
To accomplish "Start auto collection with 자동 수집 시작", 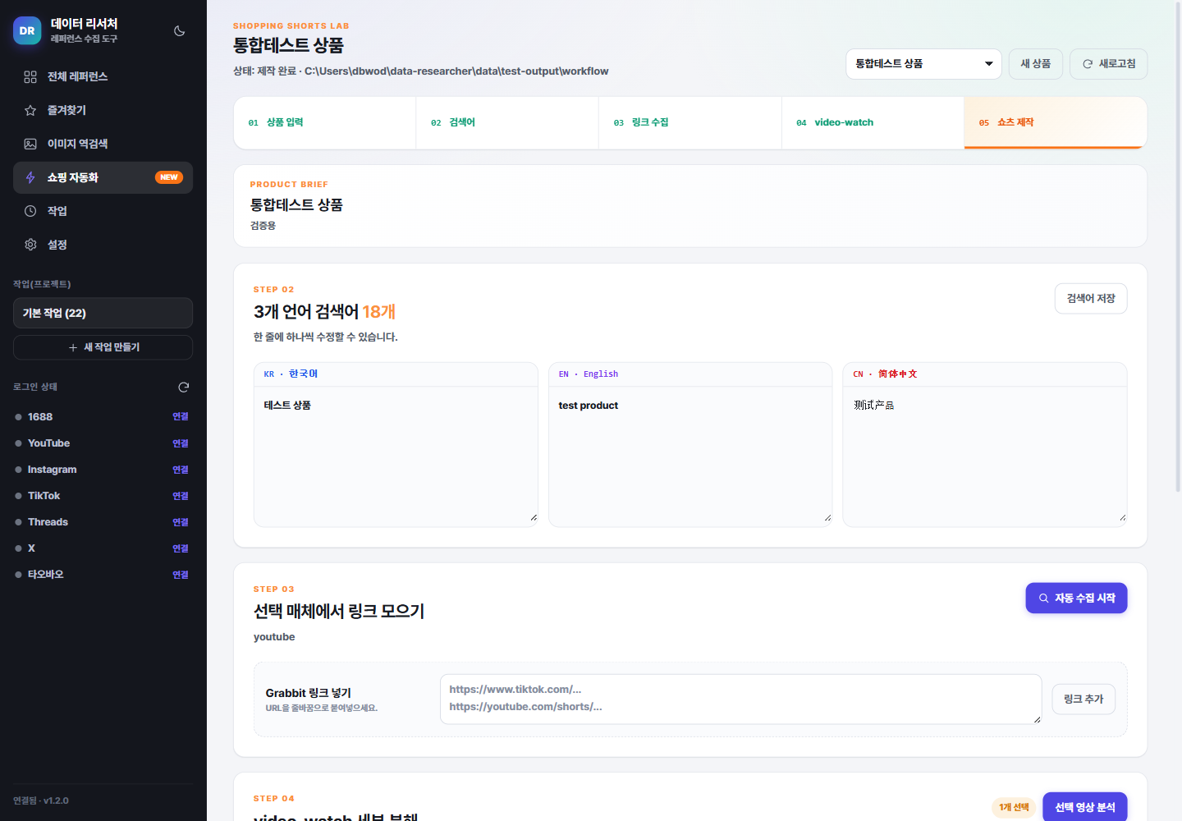I will [x=1076, y=599].
